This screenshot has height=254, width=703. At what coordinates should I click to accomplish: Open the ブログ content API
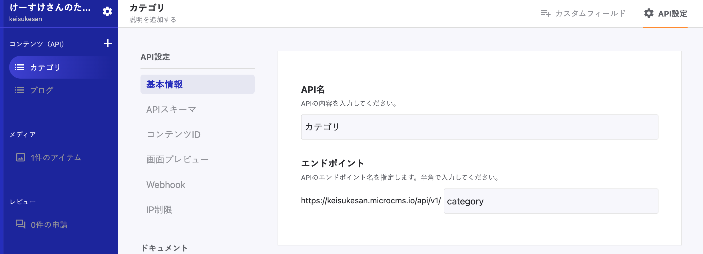[x=42, y=90]
